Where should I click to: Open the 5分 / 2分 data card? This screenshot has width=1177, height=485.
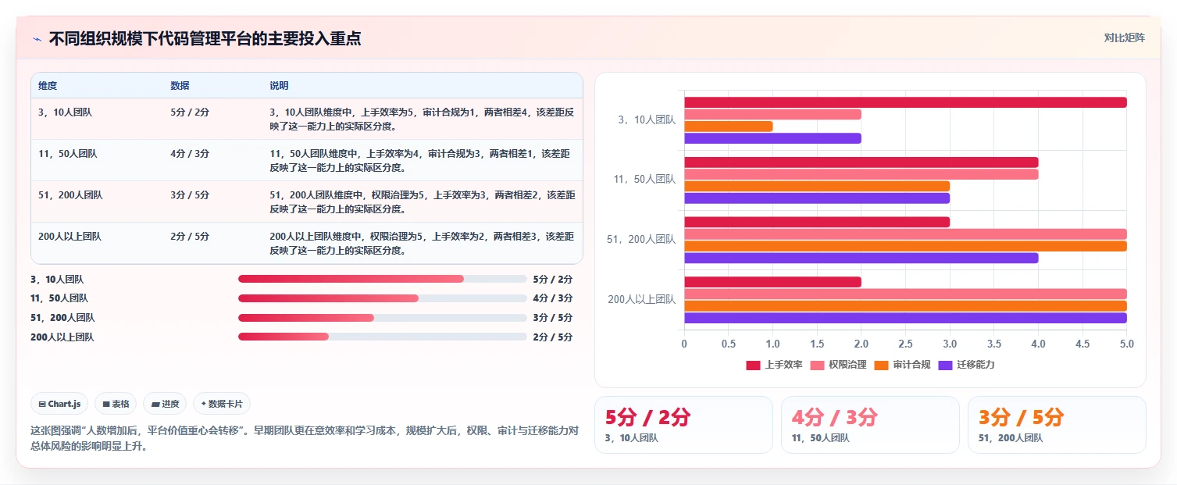pyautogui.click(x=683, y=425)
